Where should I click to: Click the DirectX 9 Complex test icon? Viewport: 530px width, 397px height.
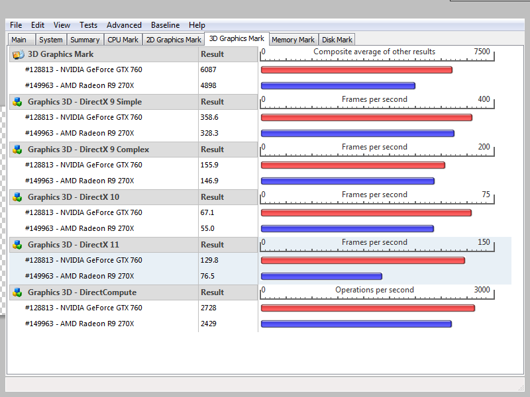(x=17, y=150)
